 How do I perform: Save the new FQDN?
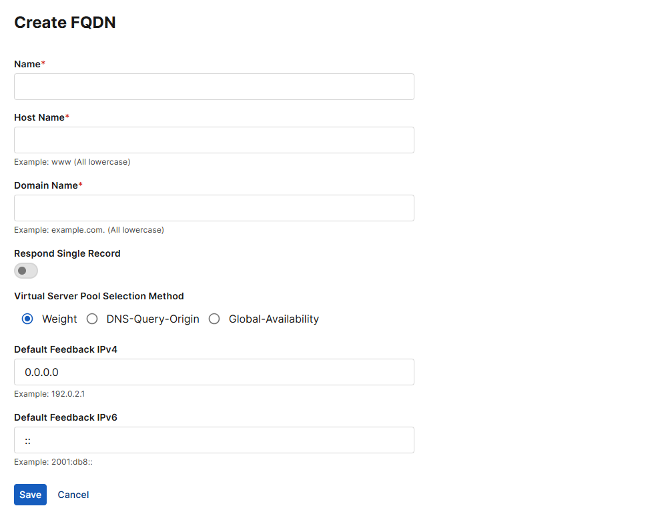30,495
